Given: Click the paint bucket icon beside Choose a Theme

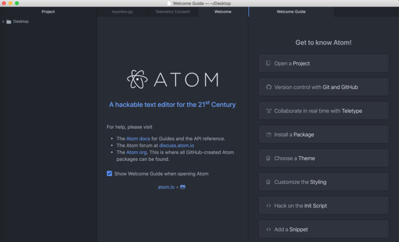Looking at the screenshot, I should click(x=268, y=158).
